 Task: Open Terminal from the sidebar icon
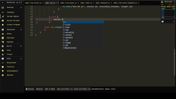coord(3,12)
